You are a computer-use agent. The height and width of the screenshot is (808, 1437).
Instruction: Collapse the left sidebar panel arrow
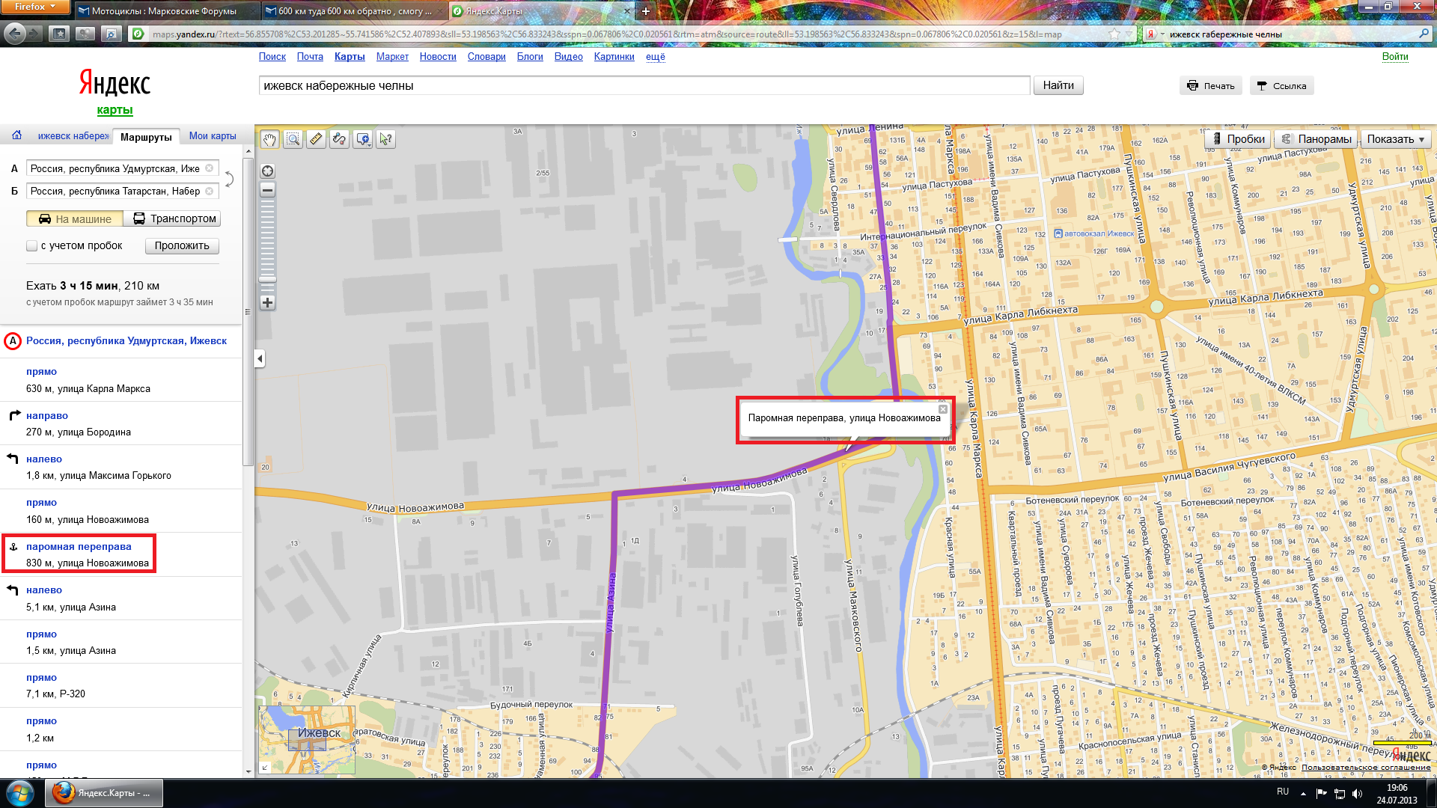(260, 359)
